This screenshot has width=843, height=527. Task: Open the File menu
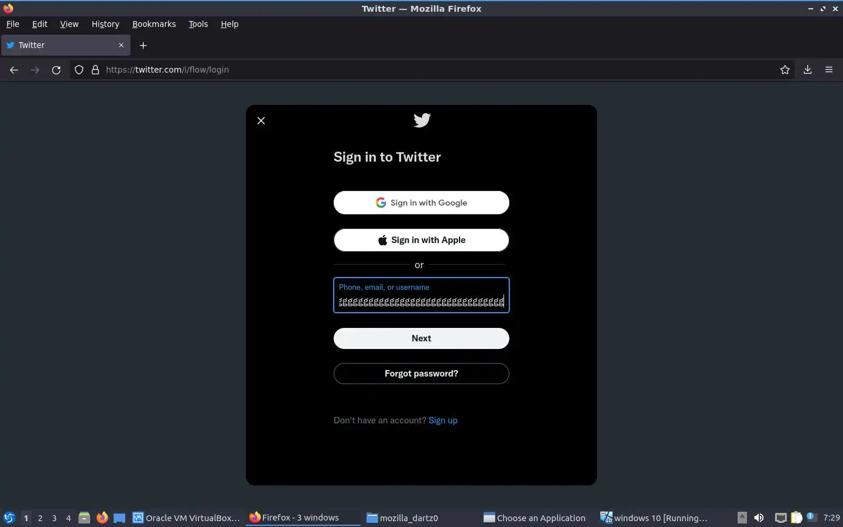[13, 24]
